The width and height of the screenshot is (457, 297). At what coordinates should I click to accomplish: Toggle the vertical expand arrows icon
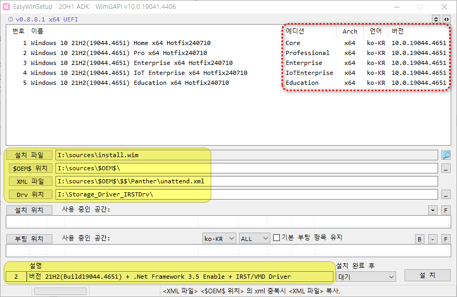436,19
